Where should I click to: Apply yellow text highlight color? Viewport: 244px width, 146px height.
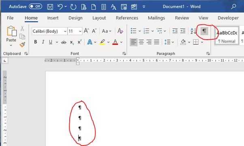click(x=102, y=42)
